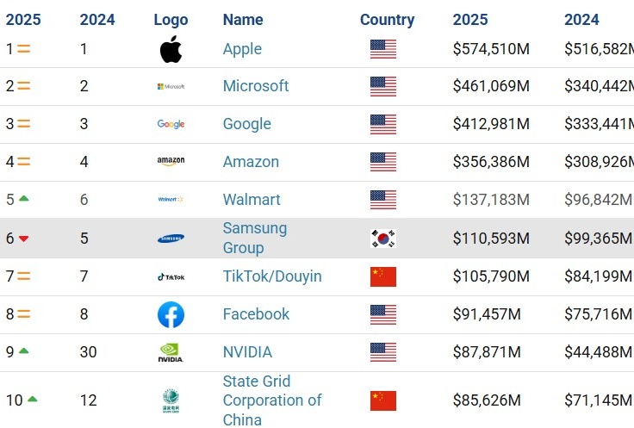Open the NVIDIA brand link
This screenshot has height=428, width=634.
pyautogui.click(x=247, y=352)
